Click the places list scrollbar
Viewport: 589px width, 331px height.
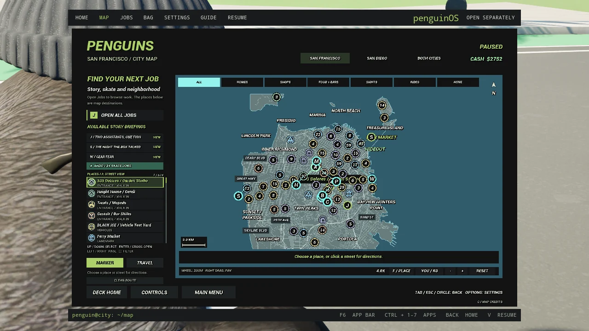(x=166, y=210)
